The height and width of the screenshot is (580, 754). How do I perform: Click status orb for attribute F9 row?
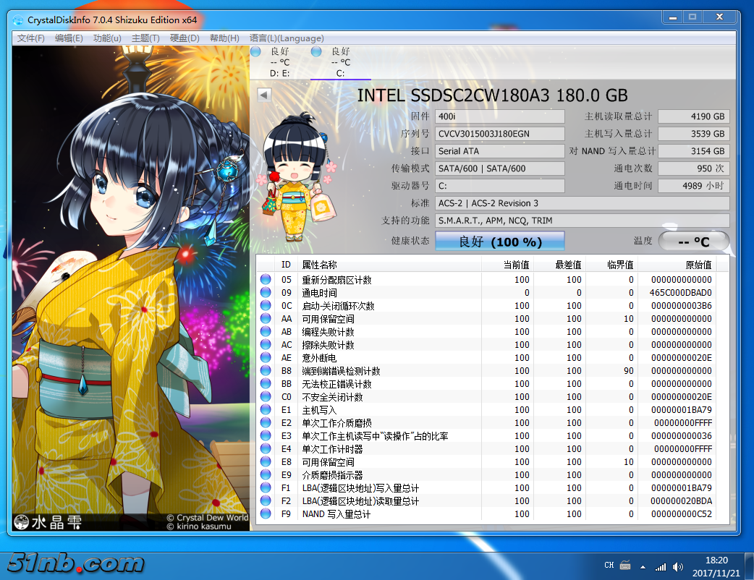click(266, 514)
